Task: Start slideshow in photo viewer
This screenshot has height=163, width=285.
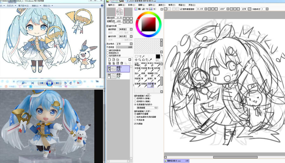Action: pos(49,83)
